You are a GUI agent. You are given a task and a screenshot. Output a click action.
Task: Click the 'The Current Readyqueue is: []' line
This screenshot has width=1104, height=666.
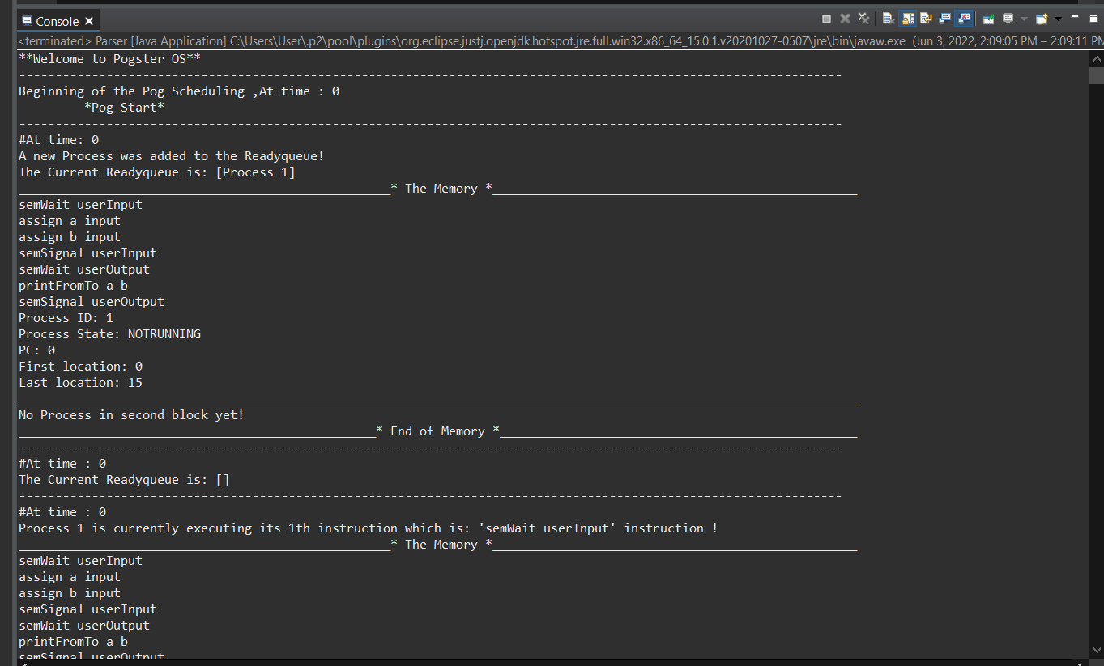point(125,480)
